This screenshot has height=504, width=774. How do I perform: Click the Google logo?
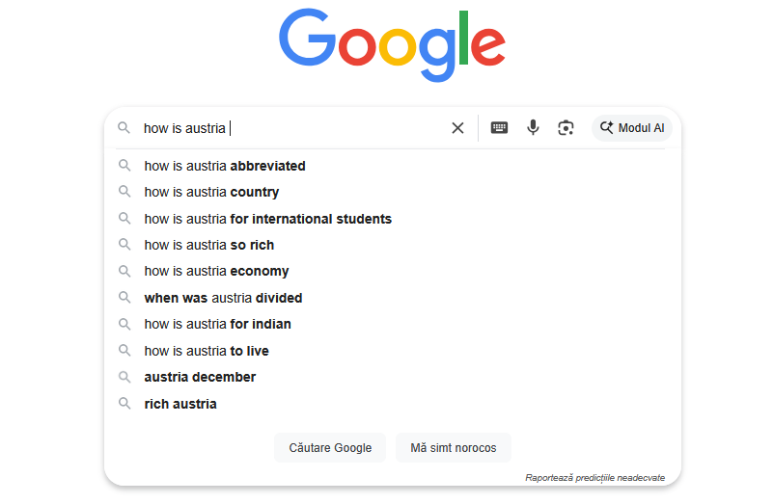tap(392, 44)
